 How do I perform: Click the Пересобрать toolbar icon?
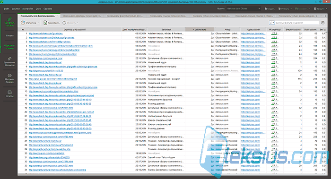(x=45, y=23)
